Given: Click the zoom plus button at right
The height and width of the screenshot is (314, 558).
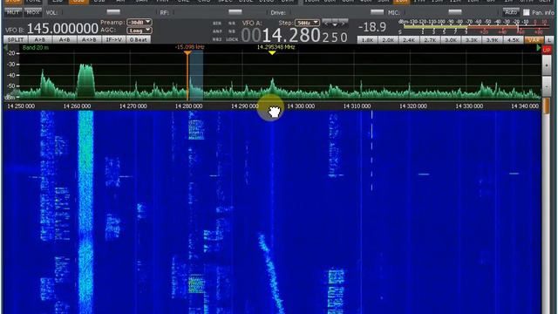Looking at the screenshot, I should pyautogui.click(x=547, y=65).
